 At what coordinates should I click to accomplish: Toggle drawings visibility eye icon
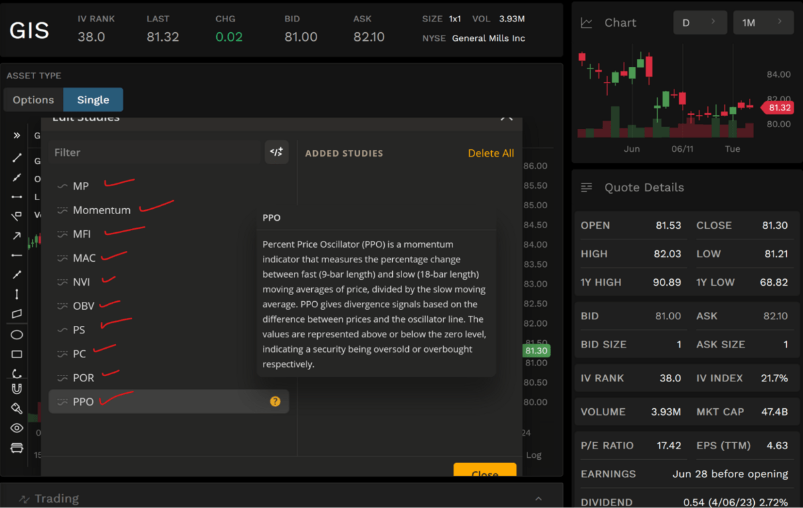pos(17,428)
